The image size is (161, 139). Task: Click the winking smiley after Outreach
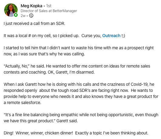[123, 36]
